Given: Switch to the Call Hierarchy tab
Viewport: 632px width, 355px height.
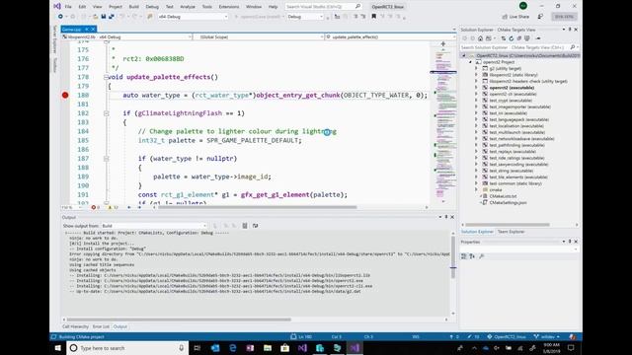Looking at the screenshot, I should point(75,326).
